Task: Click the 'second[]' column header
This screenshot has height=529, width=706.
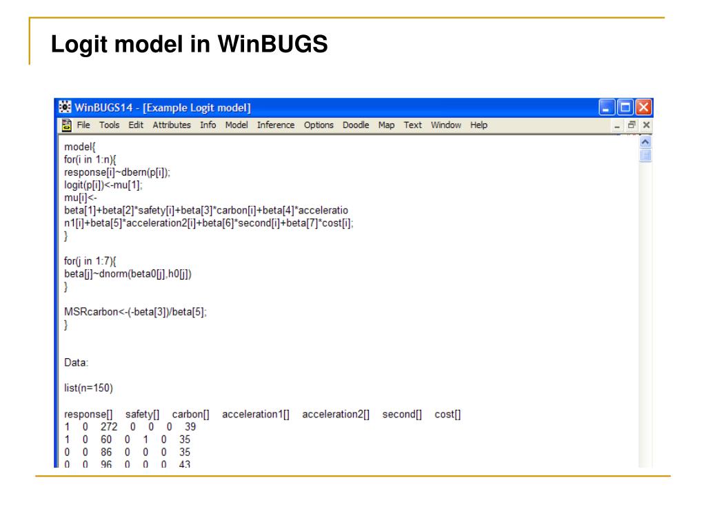Action: pyautogui.click(x=402, y=414)
